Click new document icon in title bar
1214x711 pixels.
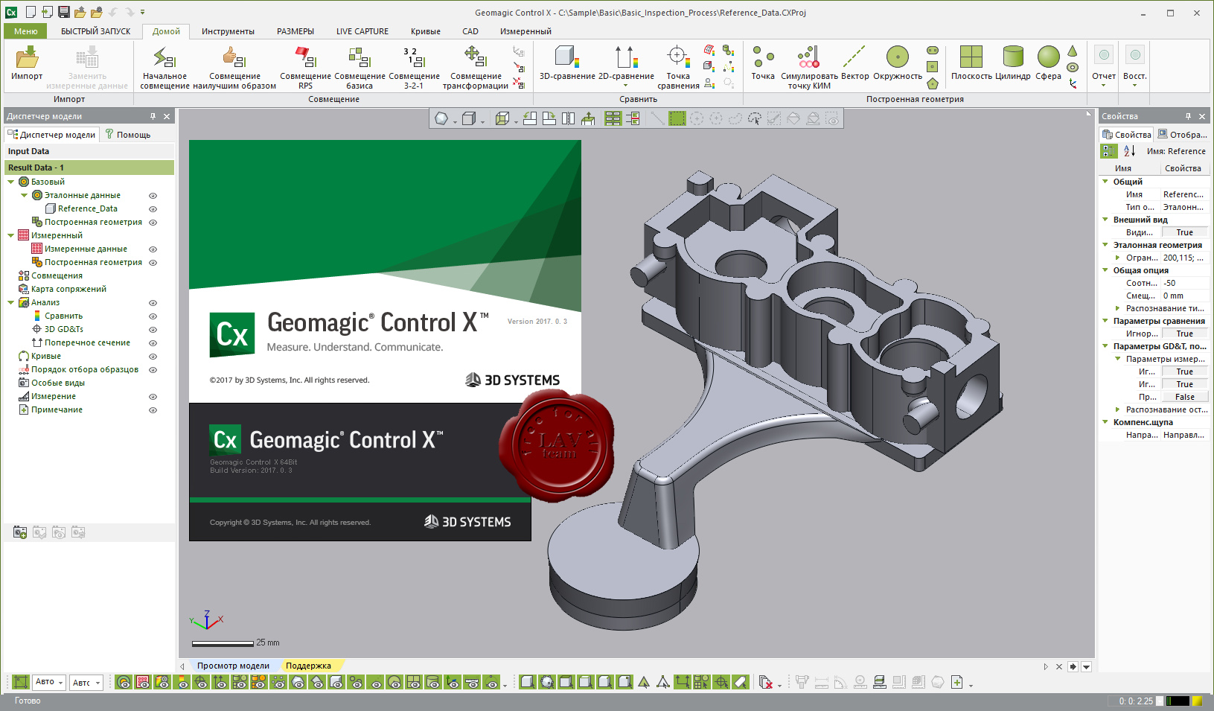[31, 12]
